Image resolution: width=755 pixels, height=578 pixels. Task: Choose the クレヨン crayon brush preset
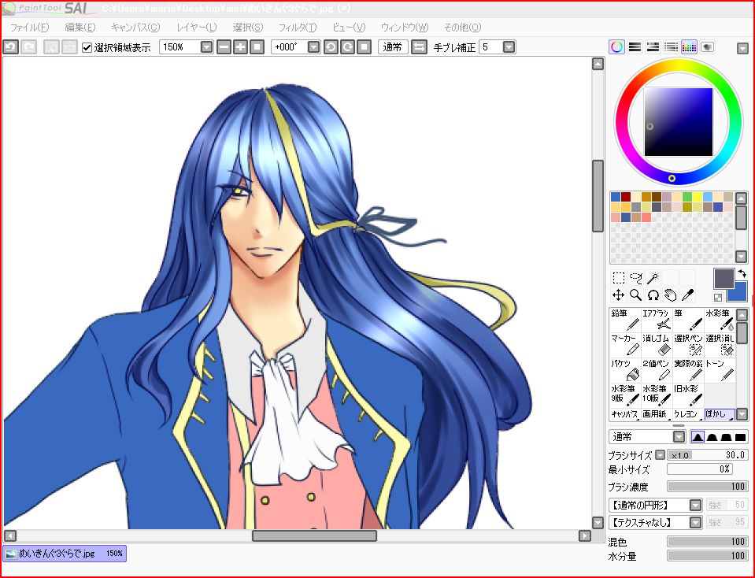688,413
